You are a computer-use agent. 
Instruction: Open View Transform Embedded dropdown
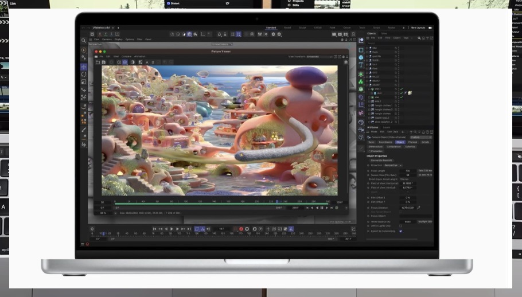pyautogui.click(x=320, y=57)
